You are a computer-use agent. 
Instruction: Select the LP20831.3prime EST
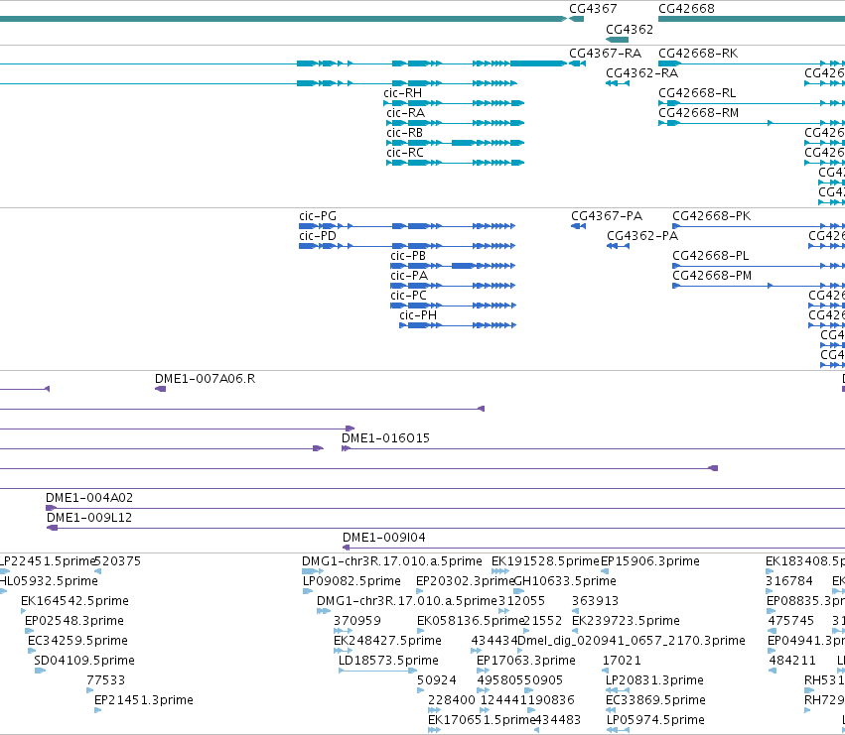(618, 690)
